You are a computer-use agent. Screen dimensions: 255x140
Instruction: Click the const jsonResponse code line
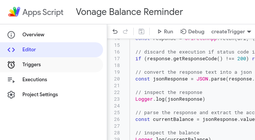coord(195,79)
